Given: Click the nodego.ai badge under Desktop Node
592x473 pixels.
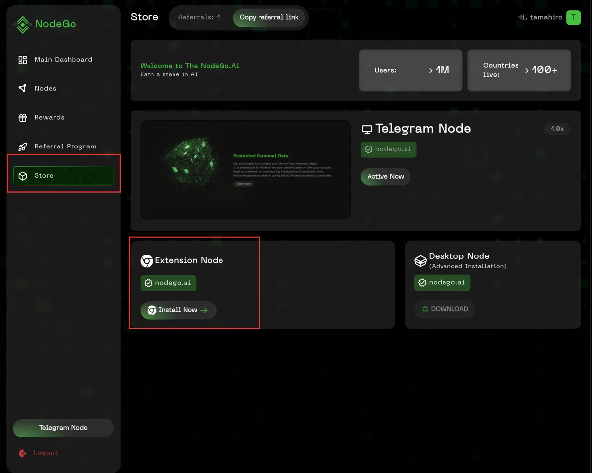Looking at the screenshot, I should click(442, 283).
